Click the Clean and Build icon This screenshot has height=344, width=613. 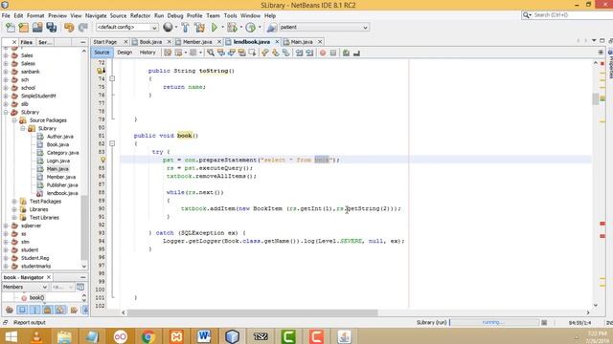click(x=199, y=28)
